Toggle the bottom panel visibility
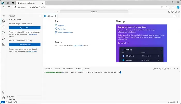The height and width of the screenshot is (104, 181). pos(172,12)
